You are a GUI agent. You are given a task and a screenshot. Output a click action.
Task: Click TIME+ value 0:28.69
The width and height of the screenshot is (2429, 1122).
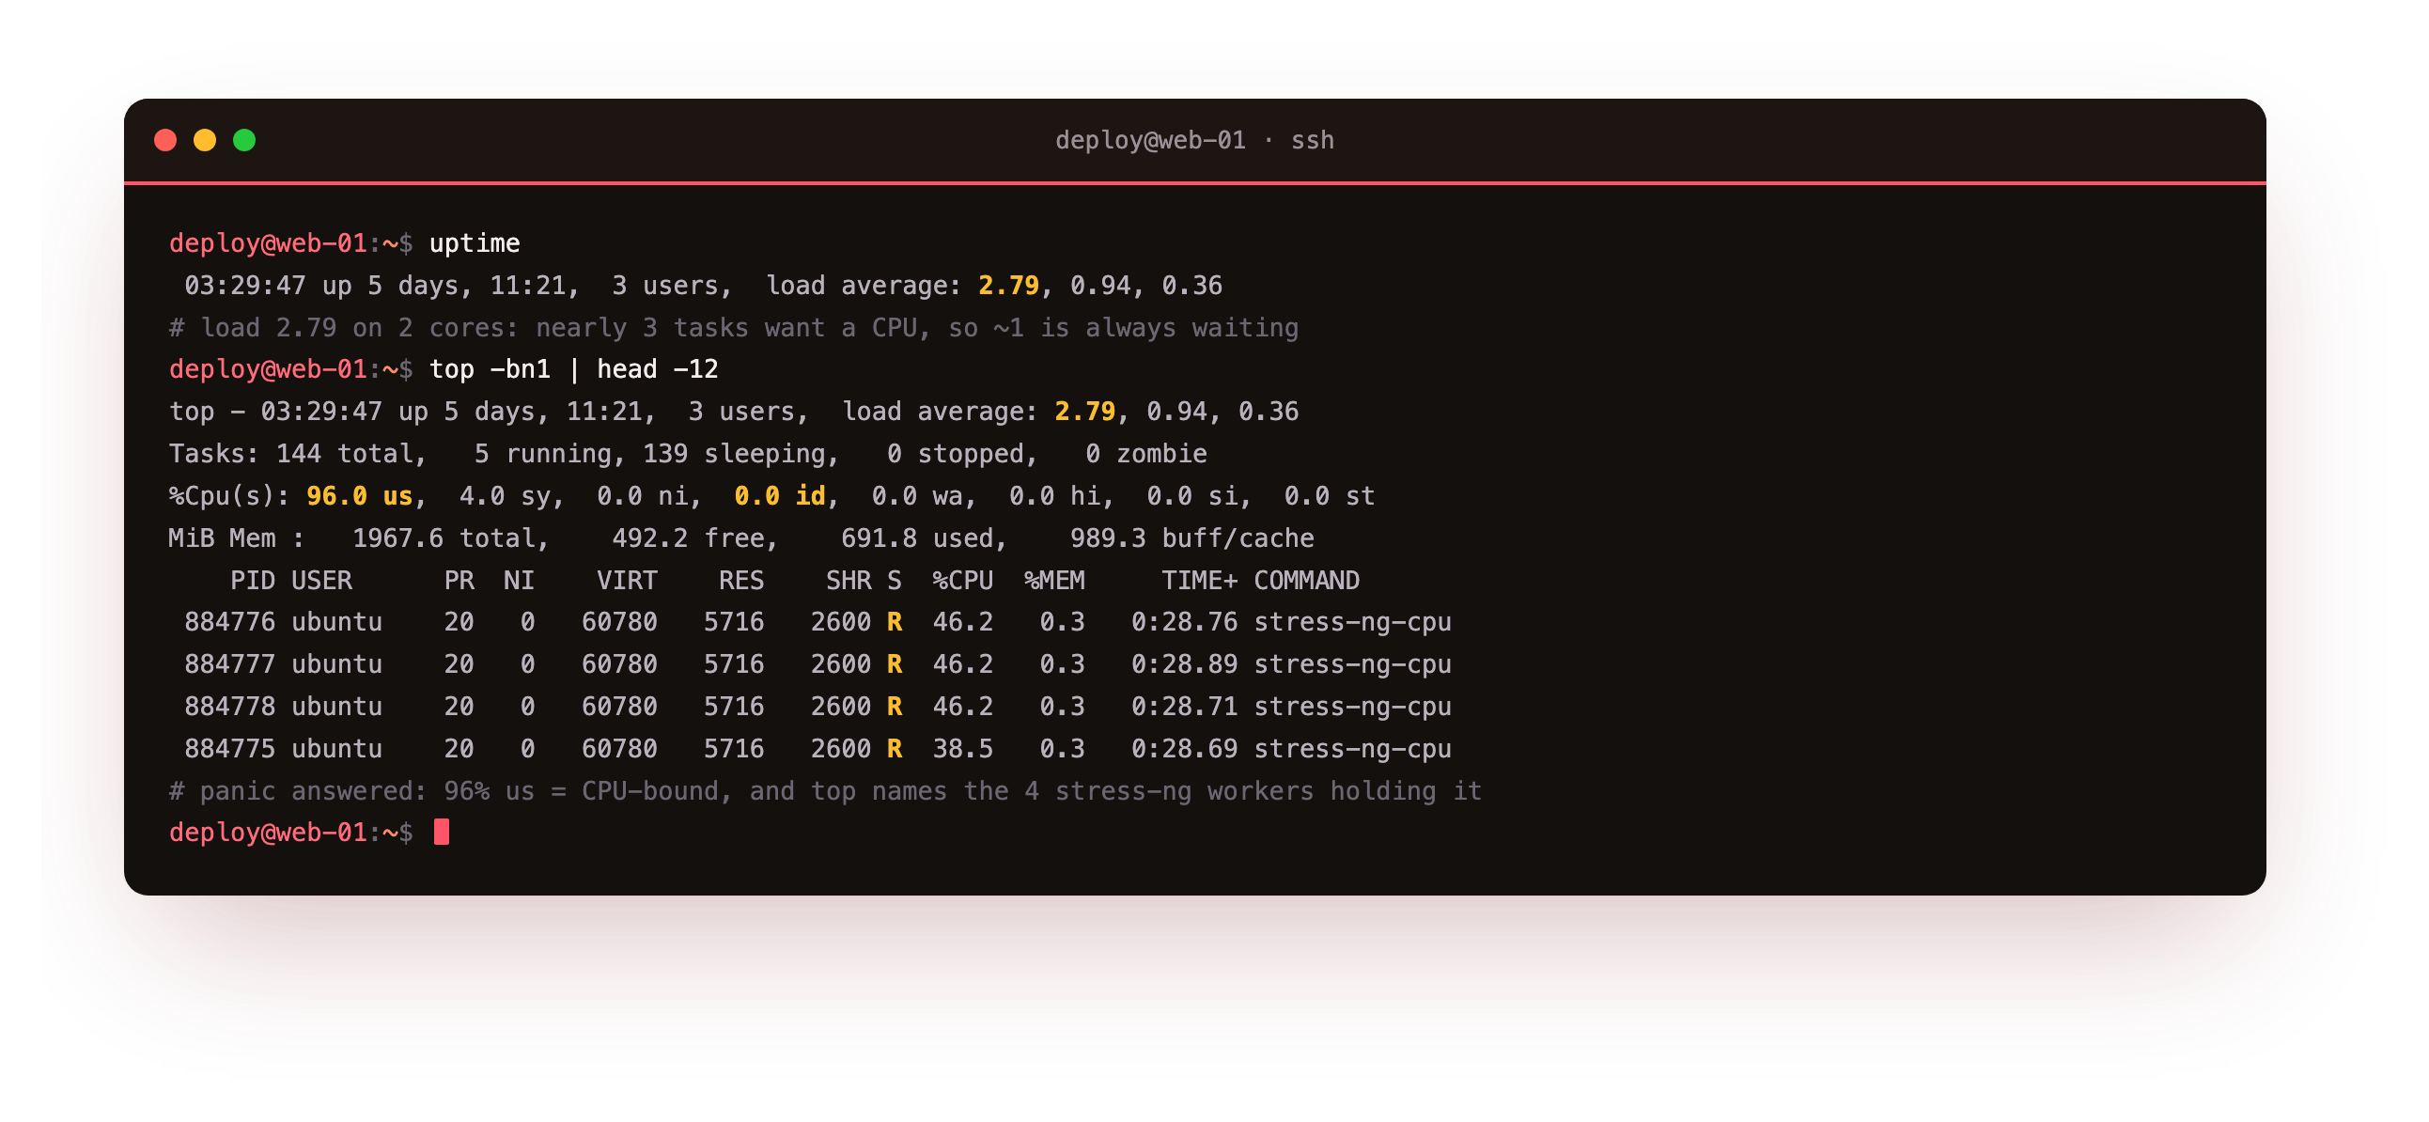(1184, 749)
